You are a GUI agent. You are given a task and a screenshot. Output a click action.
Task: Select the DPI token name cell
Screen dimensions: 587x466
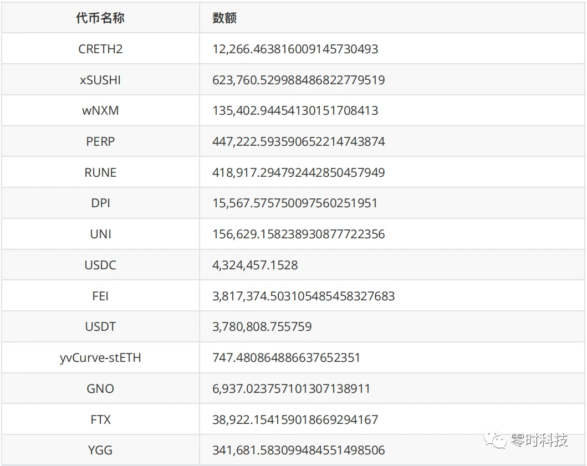[x=100, y=203]
